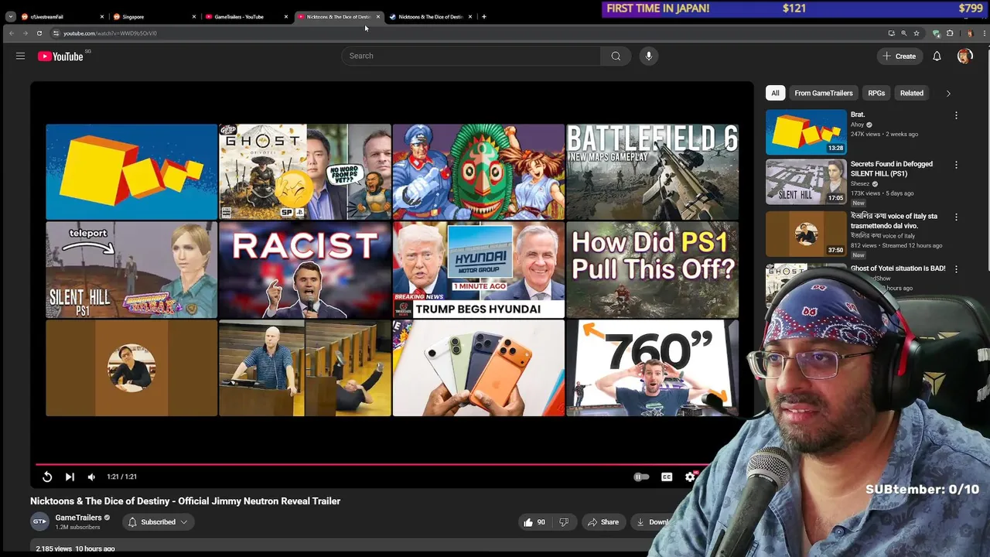Go back in the browser
The width and height of the screenshot is (990, 557).
pos(12,33)
